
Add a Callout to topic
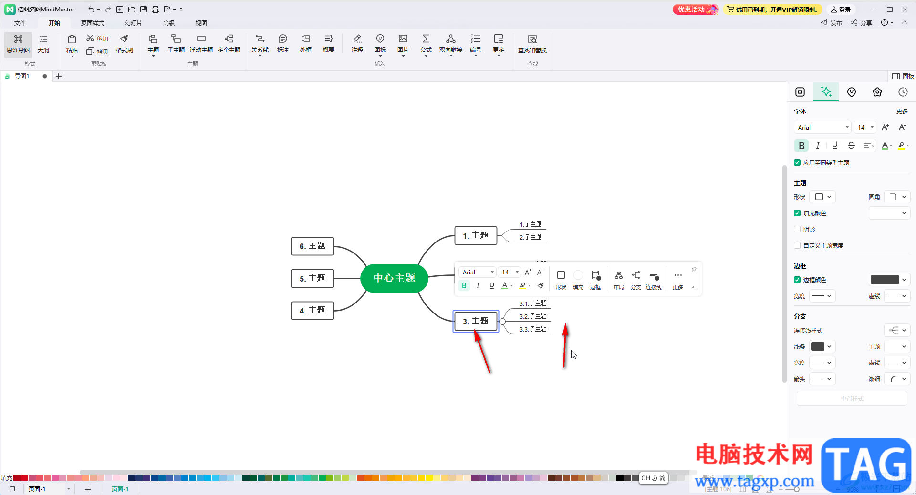pos(283,44)
